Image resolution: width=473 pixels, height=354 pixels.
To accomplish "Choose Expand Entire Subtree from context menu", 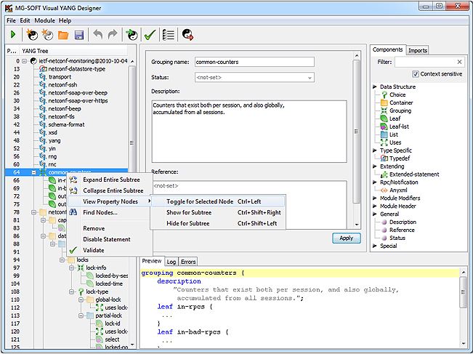I will (x=109, y=180).
